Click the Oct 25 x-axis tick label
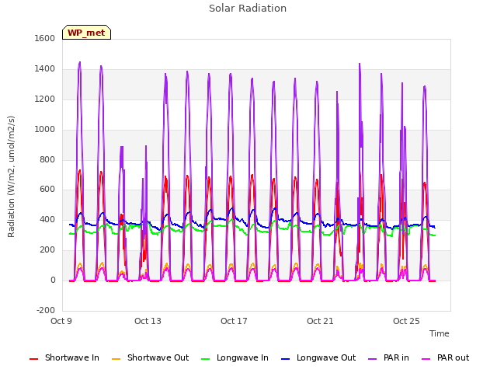 click(x=406, y=321)
